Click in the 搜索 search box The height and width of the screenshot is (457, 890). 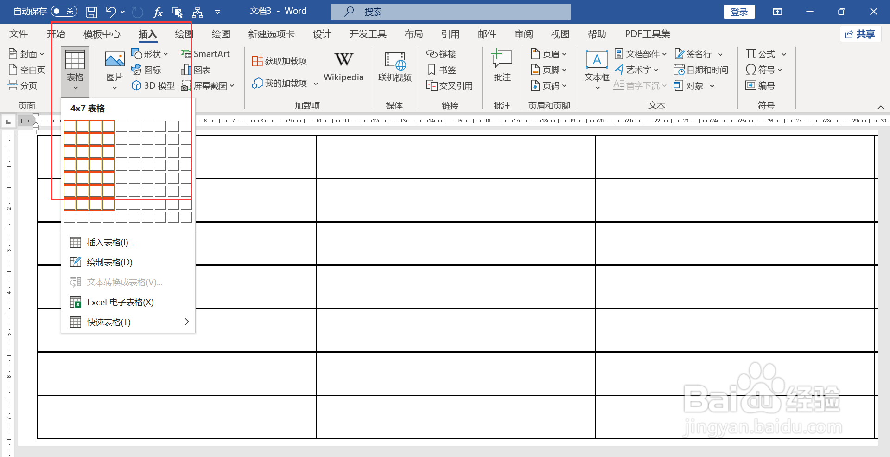pos(451,12)
